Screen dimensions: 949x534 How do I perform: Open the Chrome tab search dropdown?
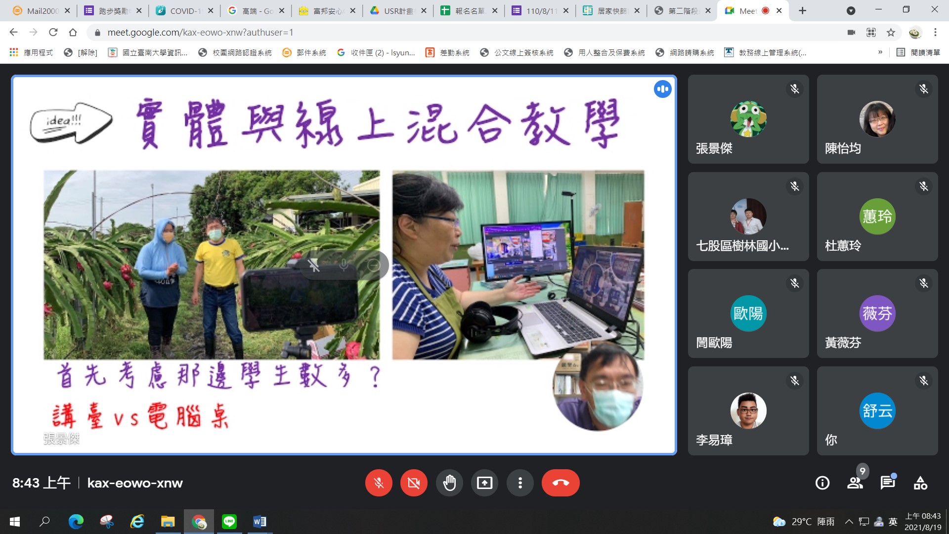point(851,10)
